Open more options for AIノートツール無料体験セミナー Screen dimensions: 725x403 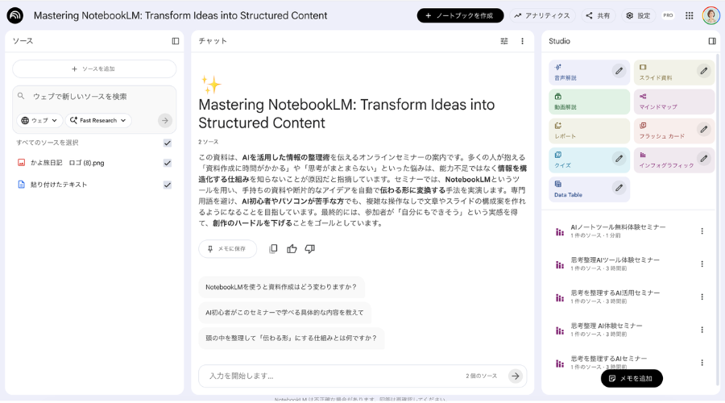[x=702, y=231]
